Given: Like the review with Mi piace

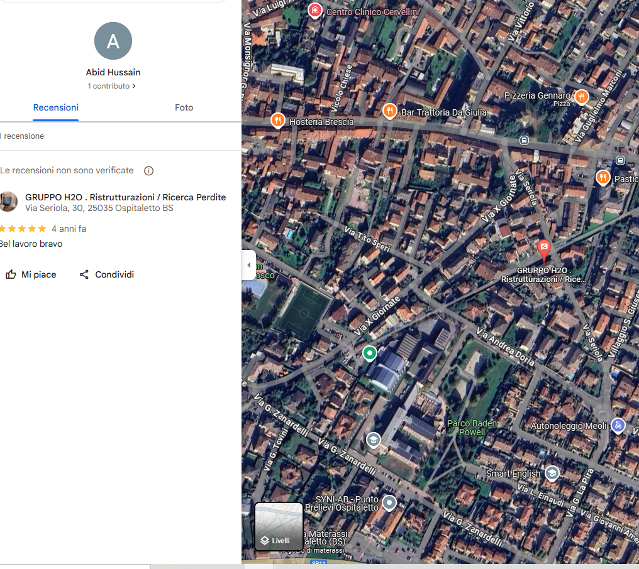Looking at the screenshot, I should point(31,274).
